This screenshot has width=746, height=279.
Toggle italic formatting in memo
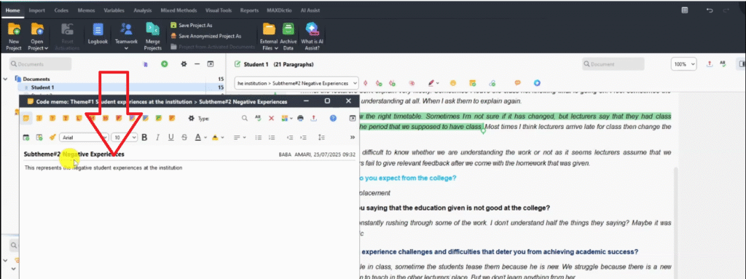pyautogui.click(x=157, y=138)
